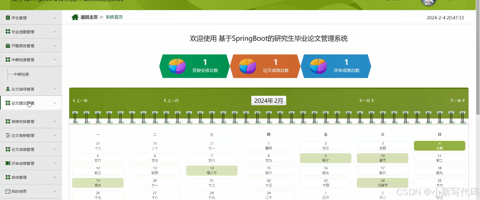Click the 我的信息 card icon
The width and height of the screenshot is (480, 200).
[x=8, y=191]
